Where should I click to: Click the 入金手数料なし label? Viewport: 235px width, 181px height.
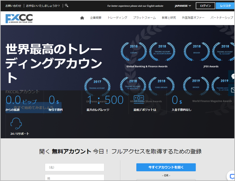pyautogui.click(x=181, y=110)
